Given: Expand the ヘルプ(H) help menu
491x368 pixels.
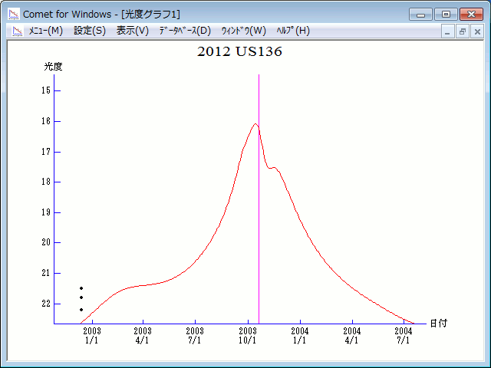Looking at the screenshot, I should point(292,31).
